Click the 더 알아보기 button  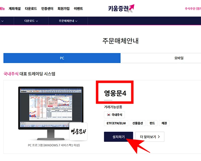[x=150, y=137]
